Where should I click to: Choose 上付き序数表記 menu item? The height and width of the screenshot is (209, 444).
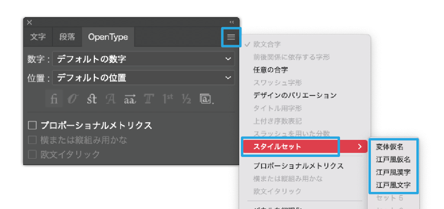[x=305, y=121]
